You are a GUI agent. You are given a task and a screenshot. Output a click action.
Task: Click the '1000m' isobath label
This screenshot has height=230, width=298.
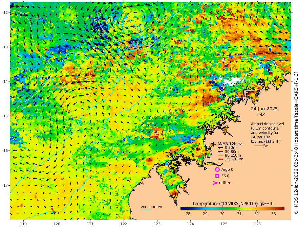coord(156,207)
